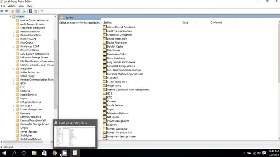Click the Access-Denied Assistance folder icon in list
The height and width of the screenshot is (157, 280).
pyautogui.click(x=105, y=27)
